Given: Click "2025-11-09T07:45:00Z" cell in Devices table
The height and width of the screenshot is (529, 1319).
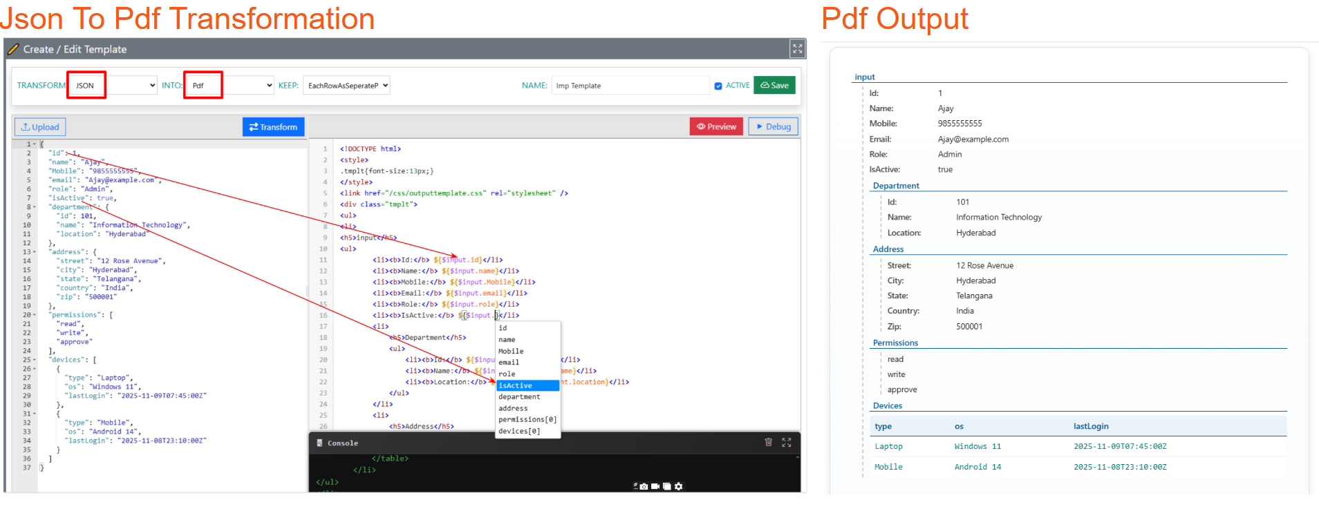Looking at the screenshot, I should point(1120,446).
